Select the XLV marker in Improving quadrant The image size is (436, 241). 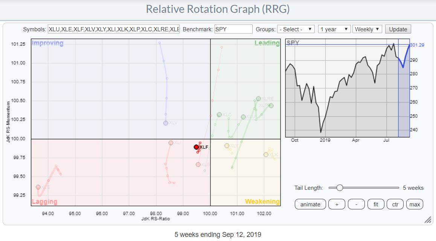click(166, 123)
